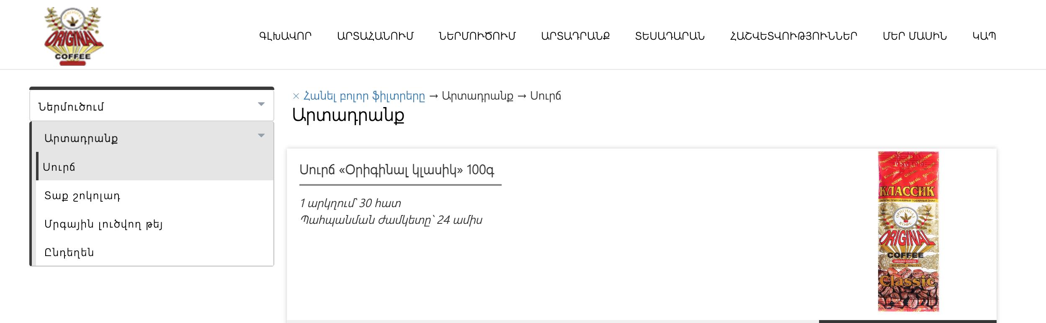Open ՀԱՇՎԵՏՎՈՒԹՅՈՒՆՆԵՐ in navigation
The image size is (1046, 323).
(794, 36)
